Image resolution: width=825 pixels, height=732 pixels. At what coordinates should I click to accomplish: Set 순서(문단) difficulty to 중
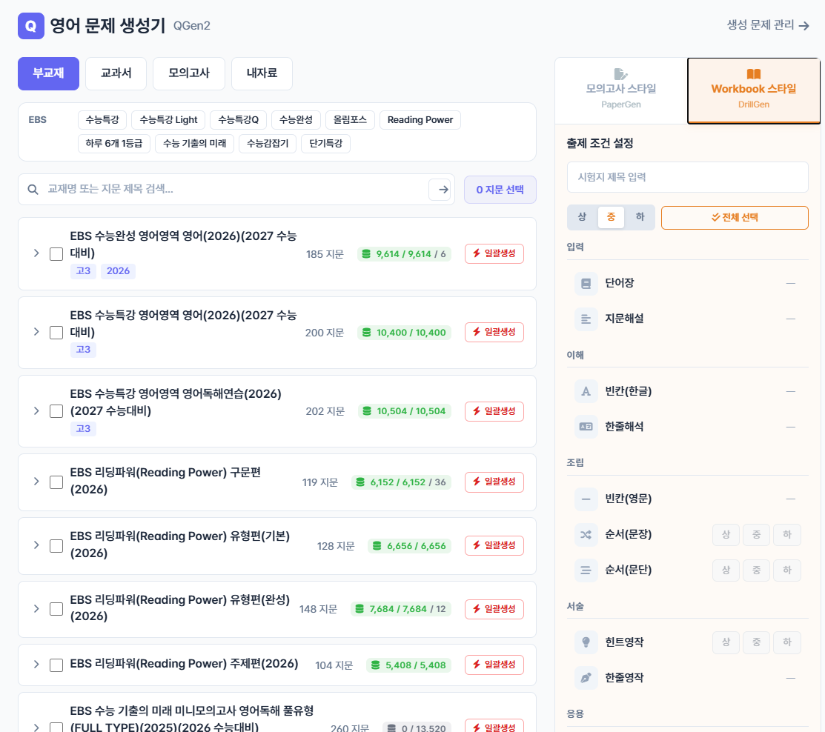757,570
